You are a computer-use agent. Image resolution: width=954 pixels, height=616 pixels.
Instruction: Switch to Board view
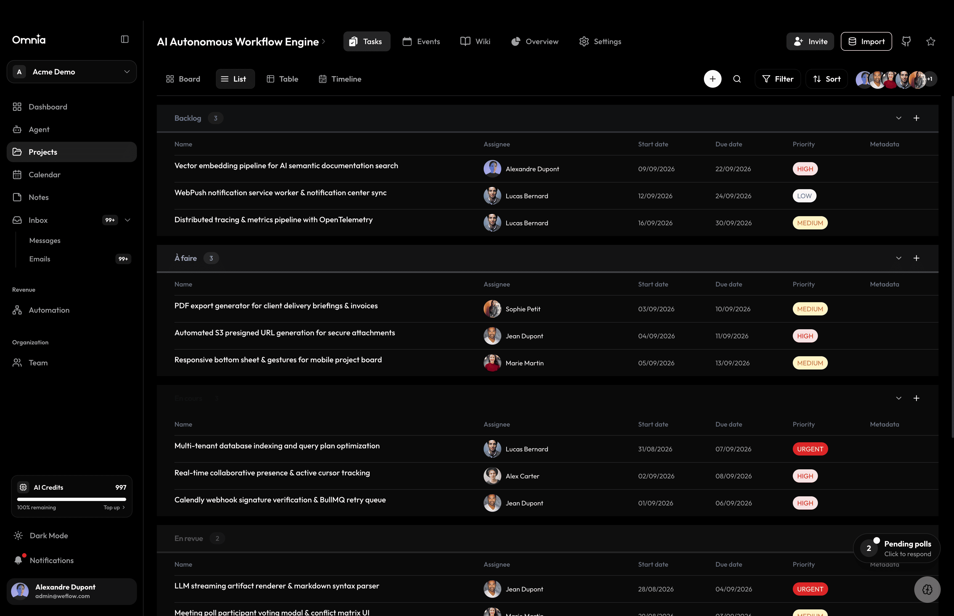(x=183, y=79)
